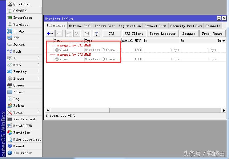The image size is (229, 159).
Task: Click the Disable X icon
Action: click(x=77, y=34)
